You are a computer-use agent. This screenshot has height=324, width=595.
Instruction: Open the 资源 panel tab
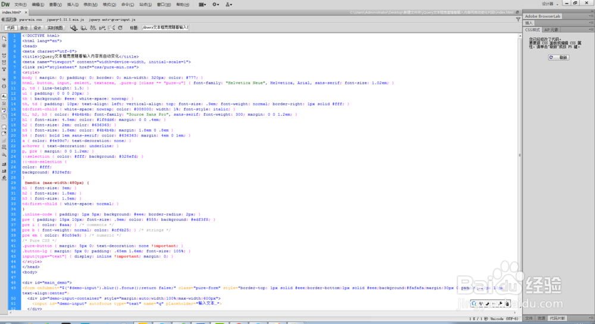(x=541, y=318)
